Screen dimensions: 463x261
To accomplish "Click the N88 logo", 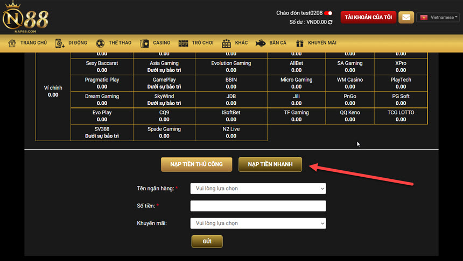I will point(25,17).
